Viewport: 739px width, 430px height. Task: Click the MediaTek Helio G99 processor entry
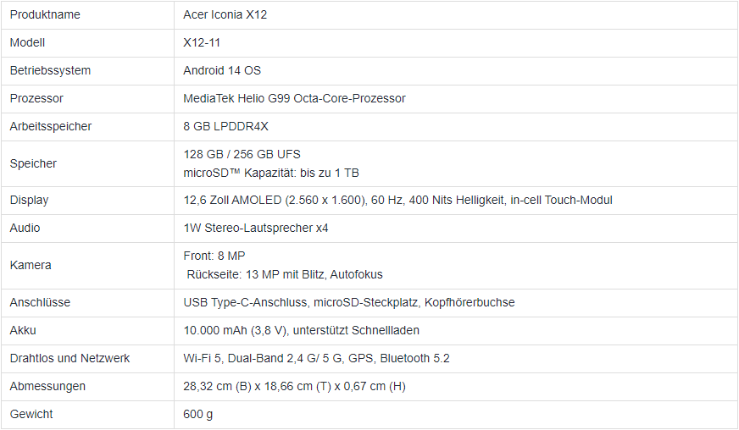click(x=294, y=98)
